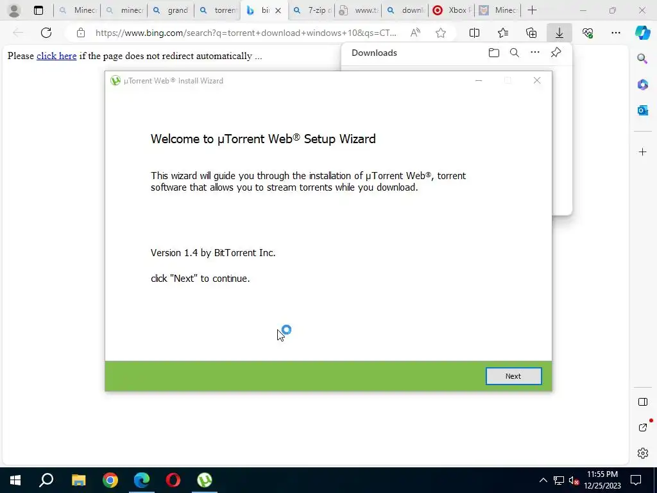Open the Edge profile avatar icon
This screenshot has width=657, height=493.
point(14,10)
